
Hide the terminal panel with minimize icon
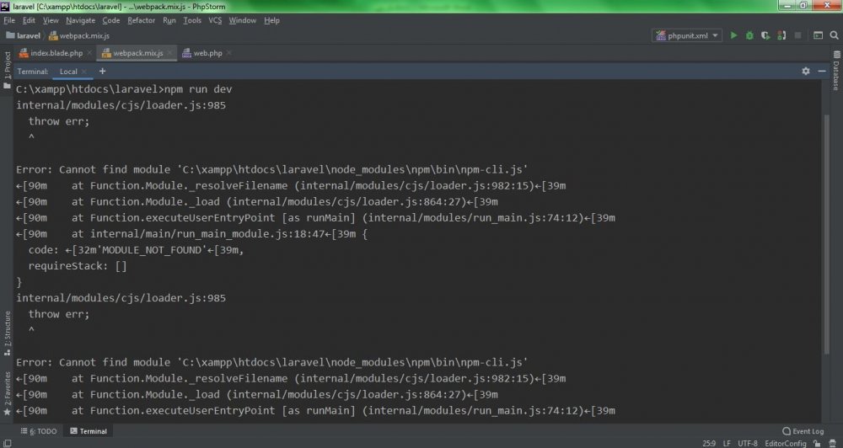coord(820,72)
